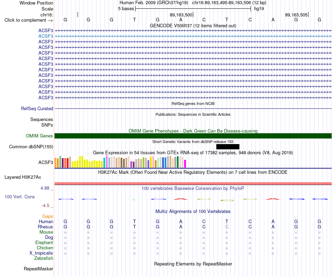Screen dimensions: 332x277
Task: Click the -4.5 PhyloP lower limit value
Action: click(45, 206)
